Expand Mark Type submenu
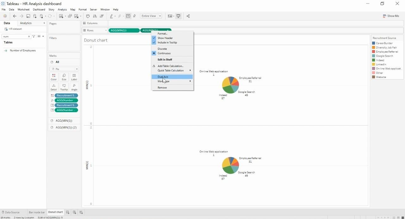405x219 pixels. 172,81
